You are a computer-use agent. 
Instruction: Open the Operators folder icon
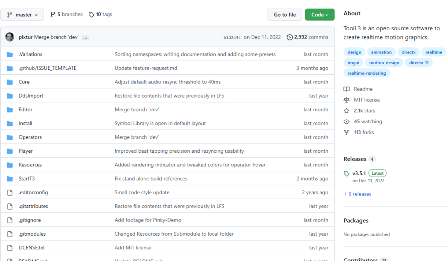(x=10, y=137)
